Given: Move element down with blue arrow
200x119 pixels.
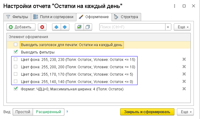Looking at the screenshot, I should (x=65, y=27).
